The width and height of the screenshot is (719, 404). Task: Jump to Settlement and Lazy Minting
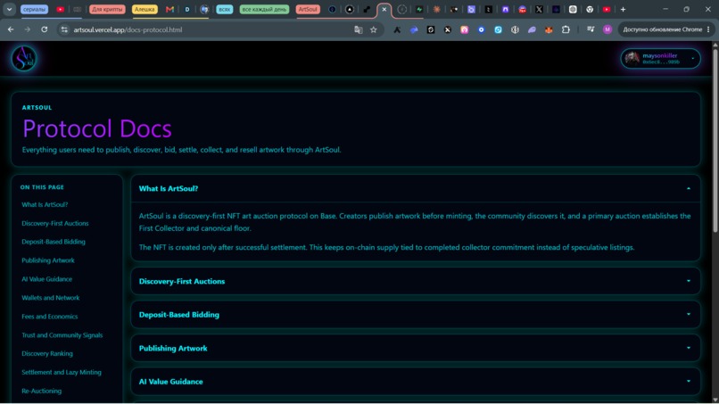(62, 373)
